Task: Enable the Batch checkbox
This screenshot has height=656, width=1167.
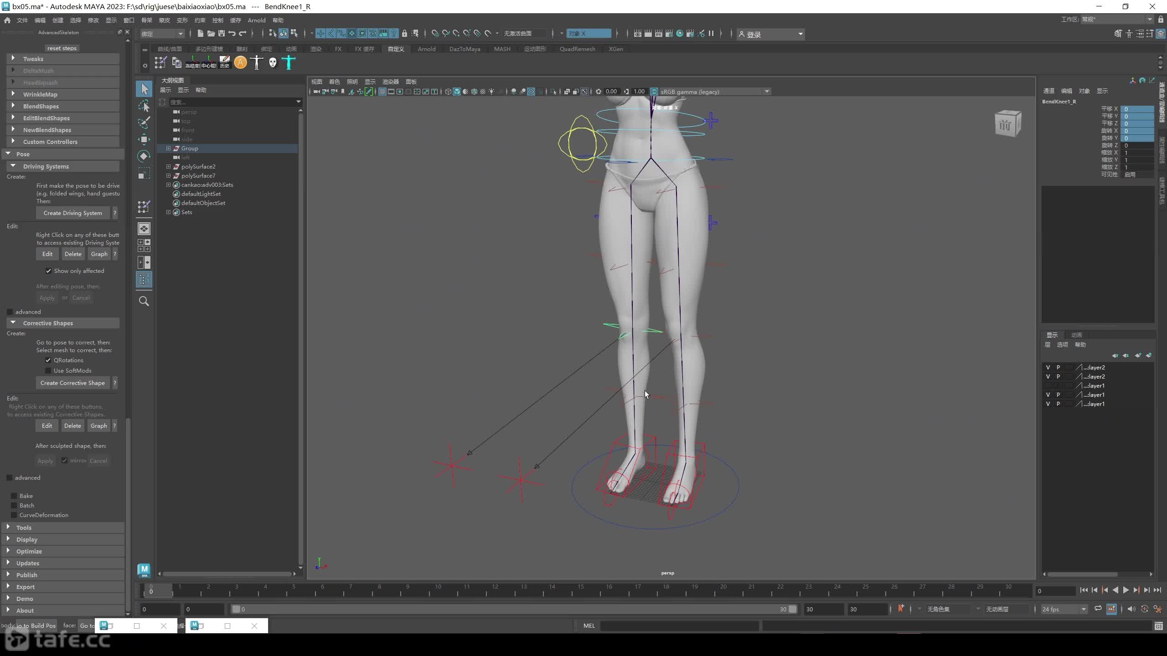Action: [x=14, y=505]
